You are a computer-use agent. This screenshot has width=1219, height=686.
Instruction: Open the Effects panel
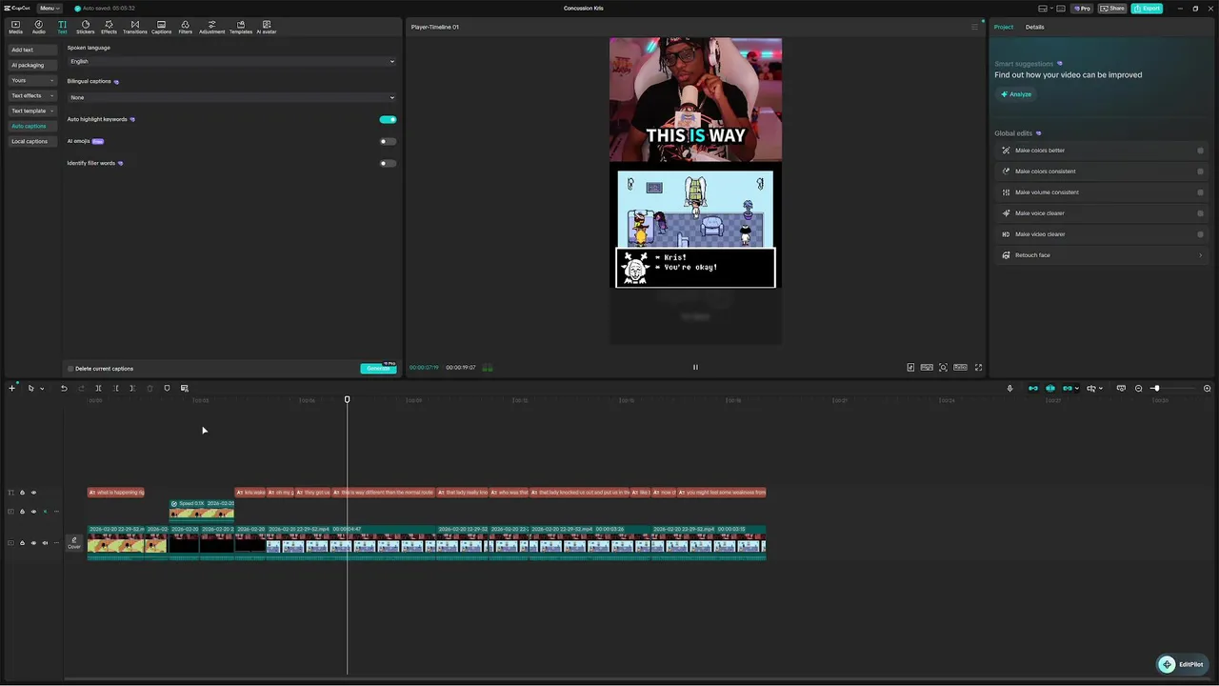pos(110,27)
